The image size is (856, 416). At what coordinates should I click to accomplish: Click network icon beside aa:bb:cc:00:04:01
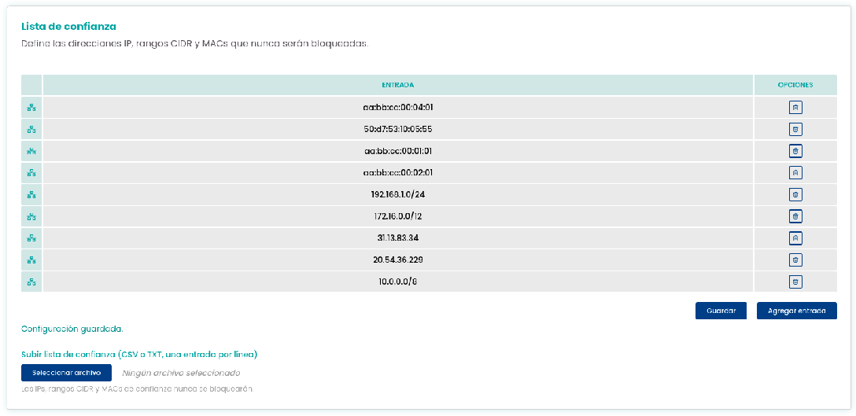pyautogui.click(x=31, y=108)
